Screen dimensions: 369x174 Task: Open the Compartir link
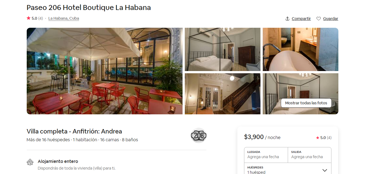[x=301, y=19]
